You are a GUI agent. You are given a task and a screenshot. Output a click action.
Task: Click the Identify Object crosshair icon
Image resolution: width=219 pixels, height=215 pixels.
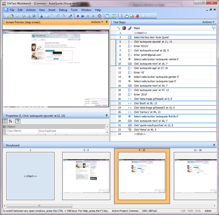coord(99,16)
